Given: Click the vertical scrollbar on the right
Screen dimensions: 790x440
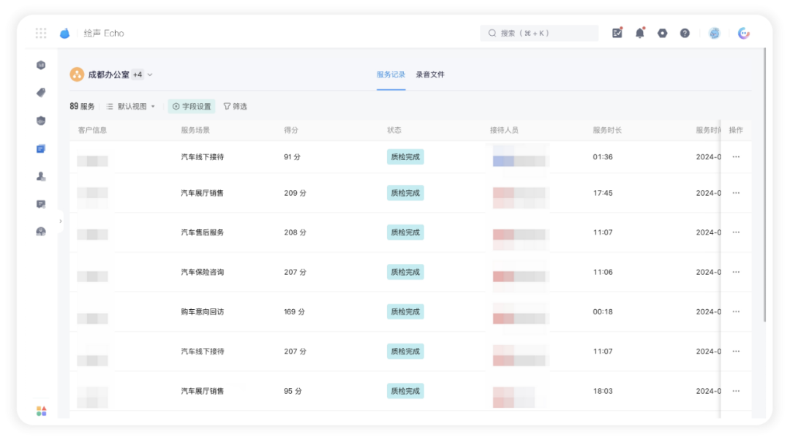Looking at the screenshot, I should pos(764,185).
